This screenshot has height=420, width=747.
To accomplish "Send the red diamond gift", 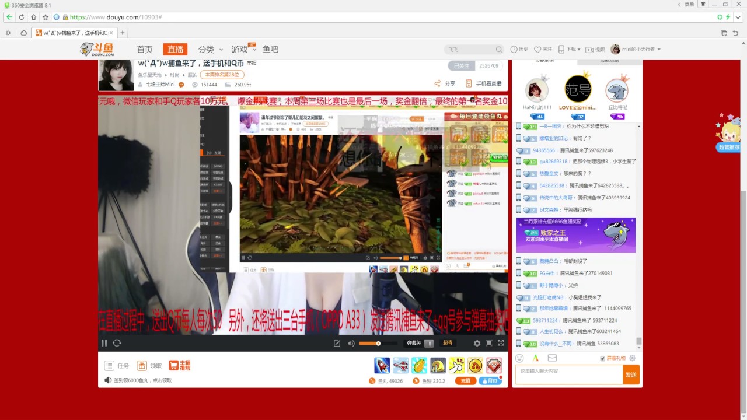I will pyautogui.click(x=494, y=365).
